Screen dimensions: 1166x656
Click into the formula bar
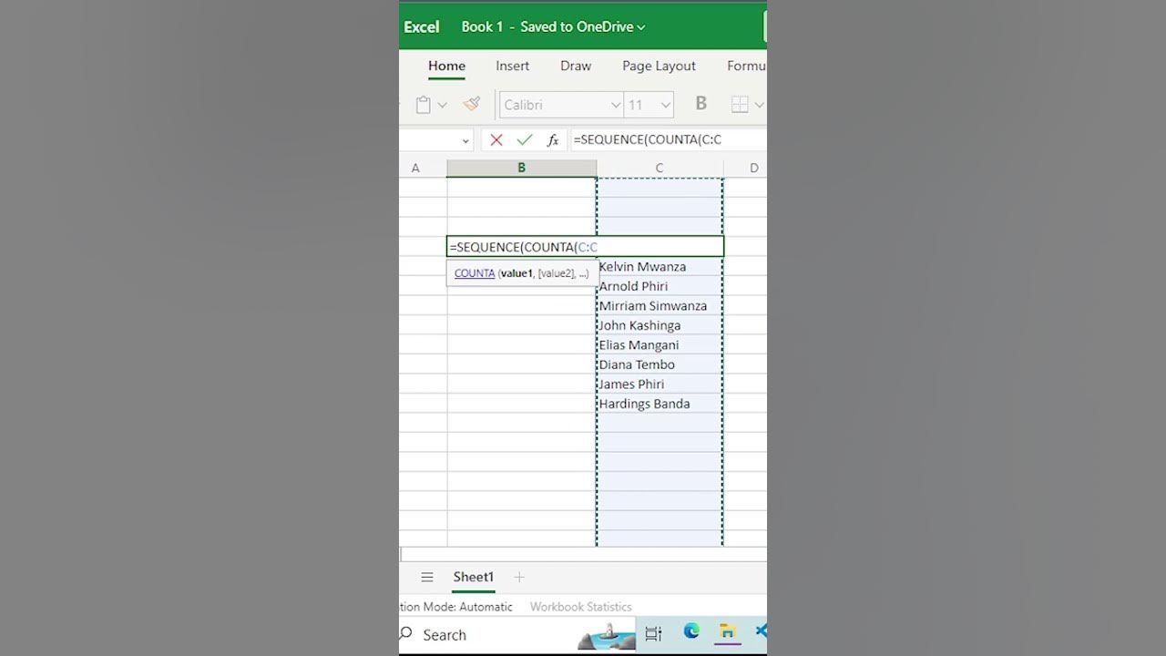click(x=668, y=139)
